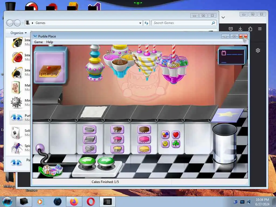Click the Games breadcrumb in address bar
Viewport: 276px width, 207px height.
coord(40,23)
